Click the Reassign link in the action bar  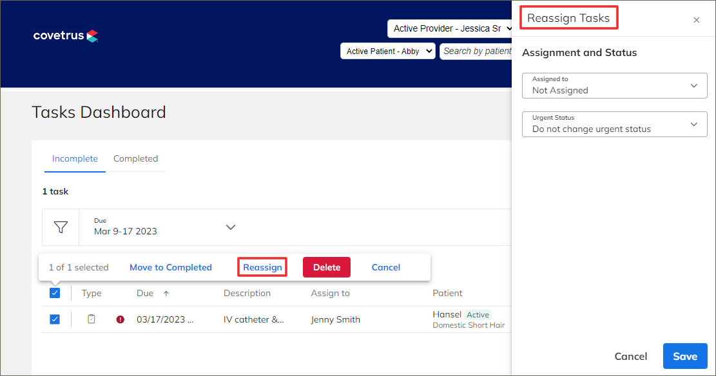[262, 267]
